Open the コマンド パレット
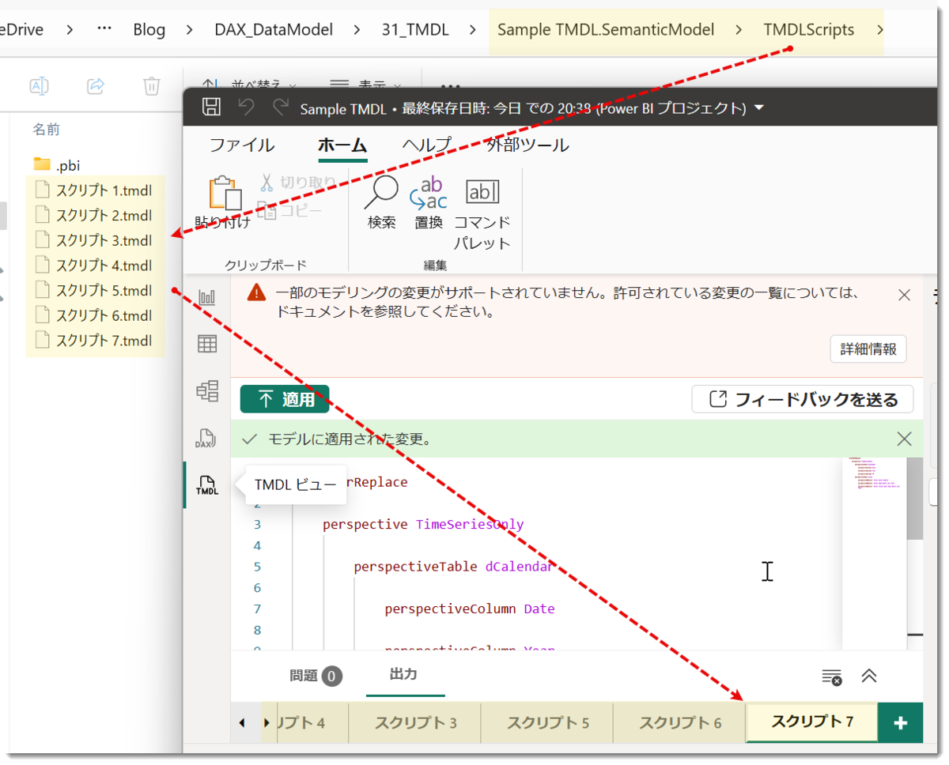Screen dimensions: 949x765 click(482, 213)
